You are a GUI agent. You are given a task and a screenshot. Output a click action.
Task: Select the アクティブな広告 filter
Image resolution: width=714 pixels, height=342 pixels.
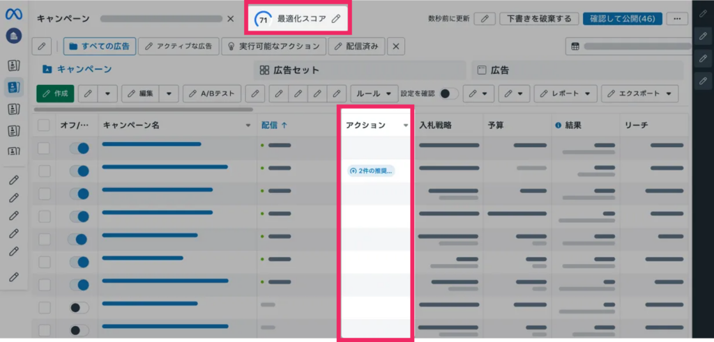pos(179,47)
